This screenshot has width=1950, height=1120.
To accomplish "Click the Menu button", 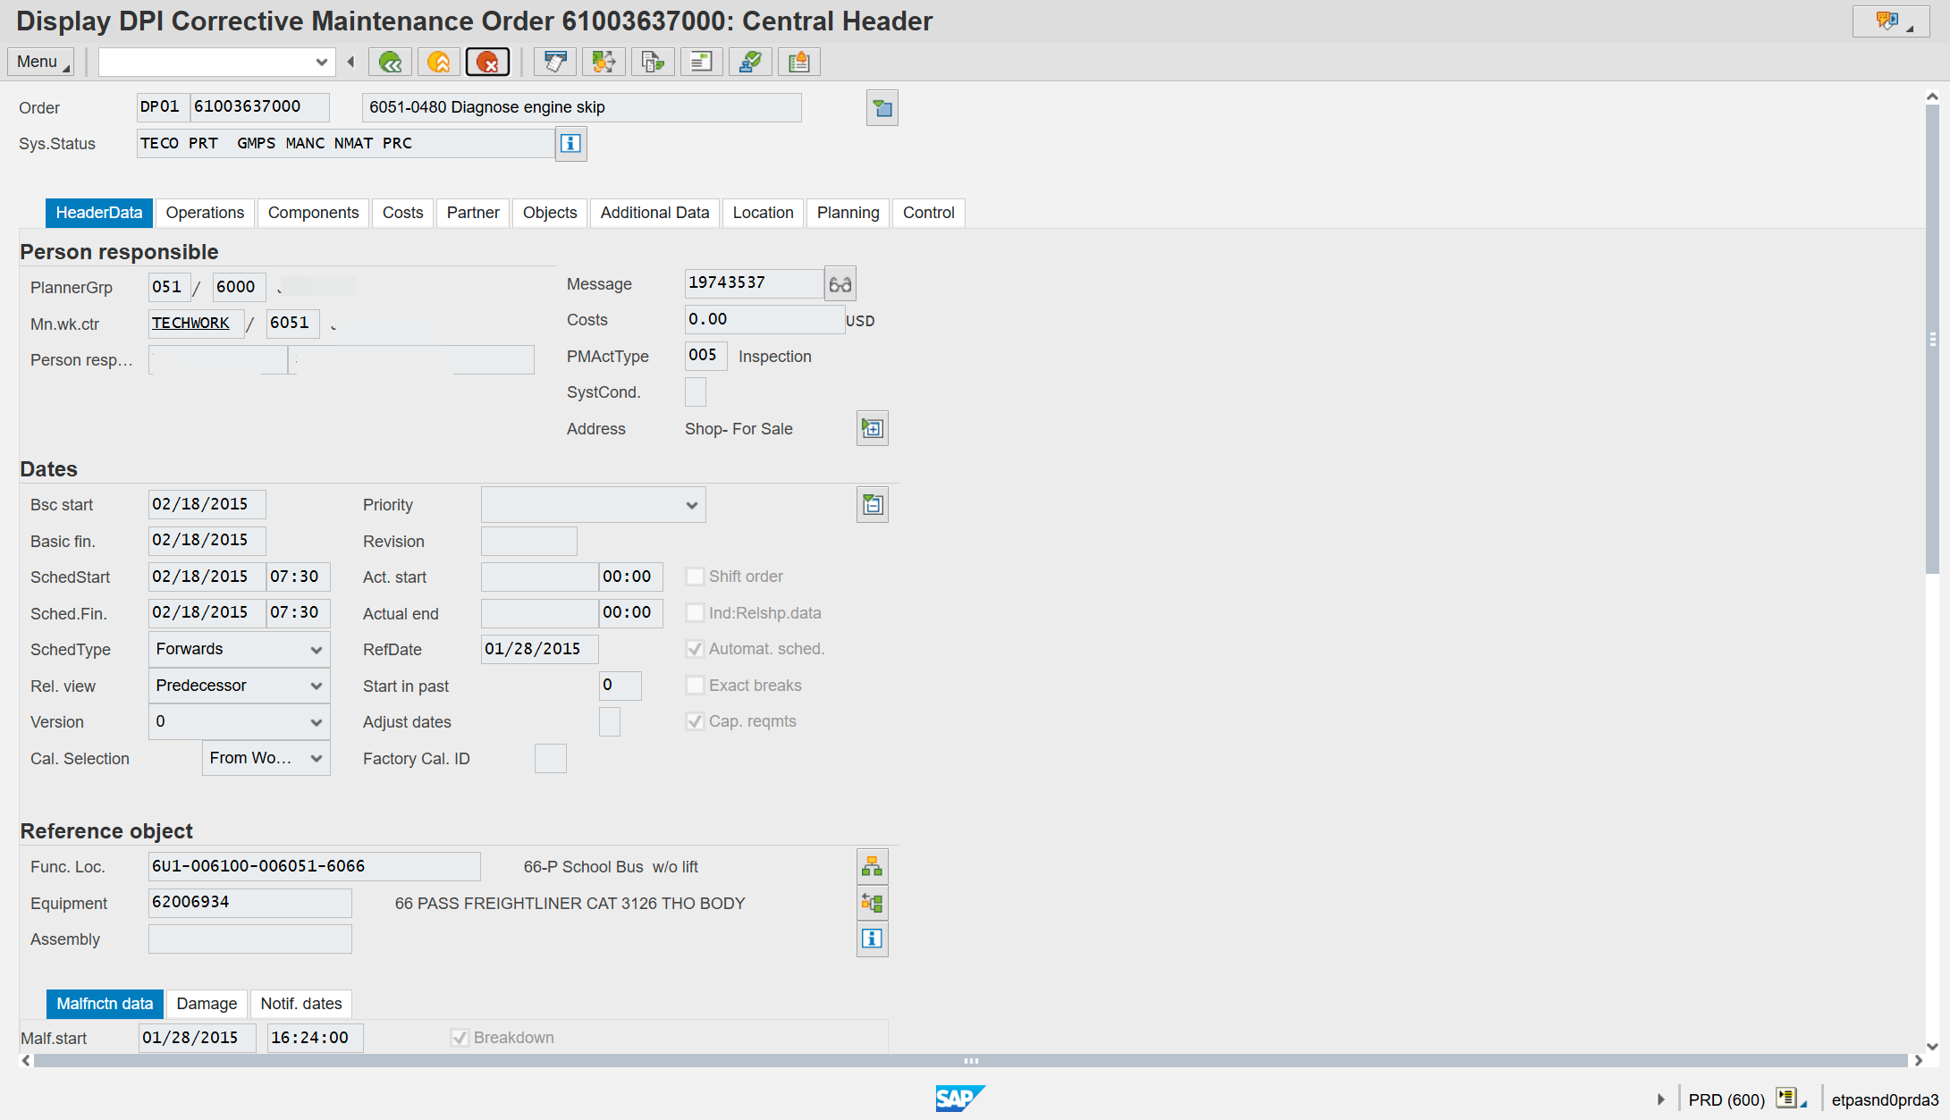I will tap(41, 62).
